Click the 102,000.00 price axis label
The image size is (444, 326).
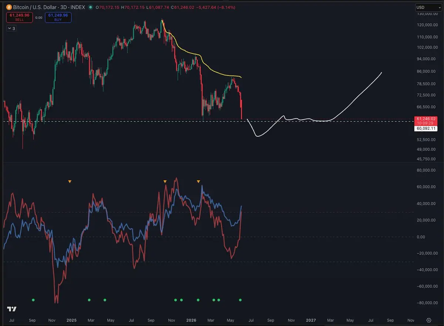tap(427, 47)
